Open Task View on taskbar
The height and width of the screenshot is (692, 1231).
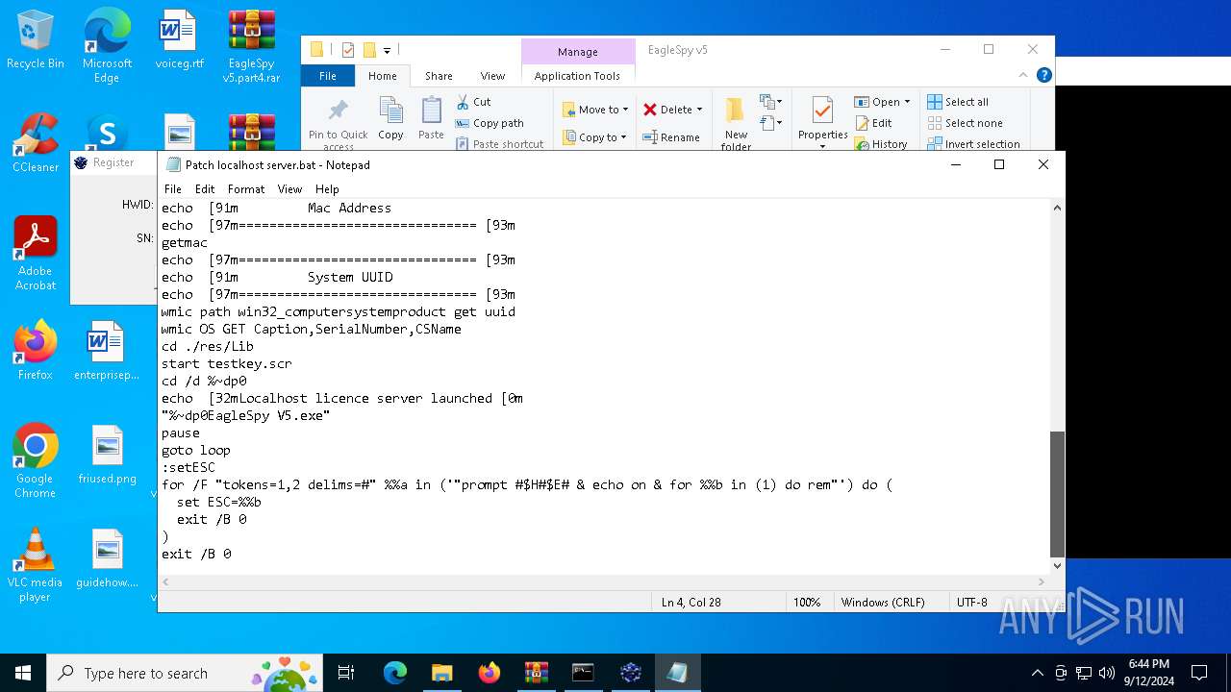pyautogui.click(x=346, y=673)
